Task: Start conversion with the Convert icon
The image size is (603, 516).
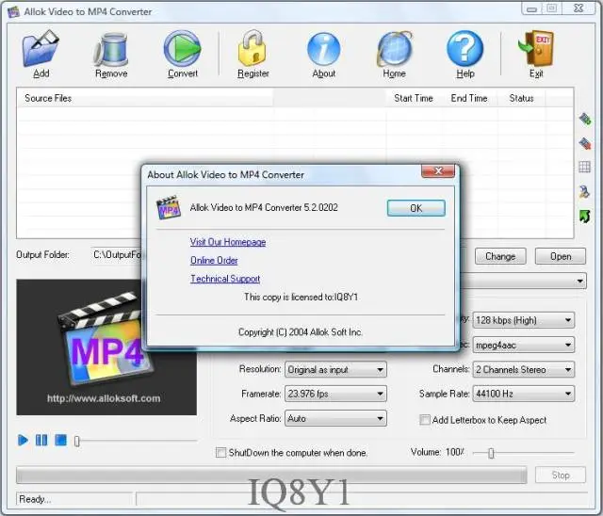Action: pyautogui.click(x=183, y=48)
